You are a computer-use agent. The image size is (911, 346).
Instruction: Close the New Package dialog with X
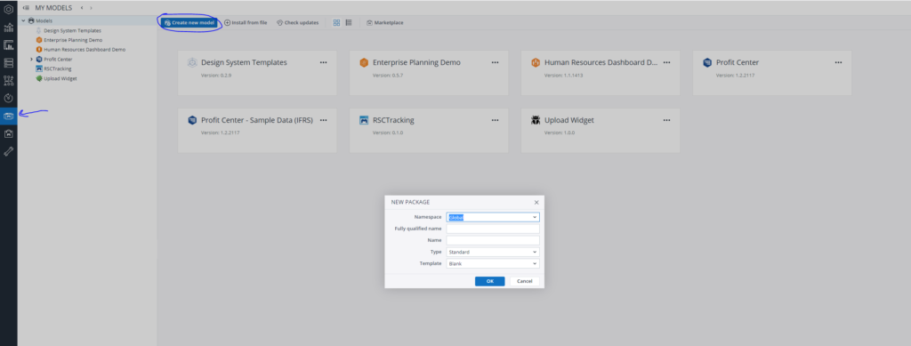(536, 202)
